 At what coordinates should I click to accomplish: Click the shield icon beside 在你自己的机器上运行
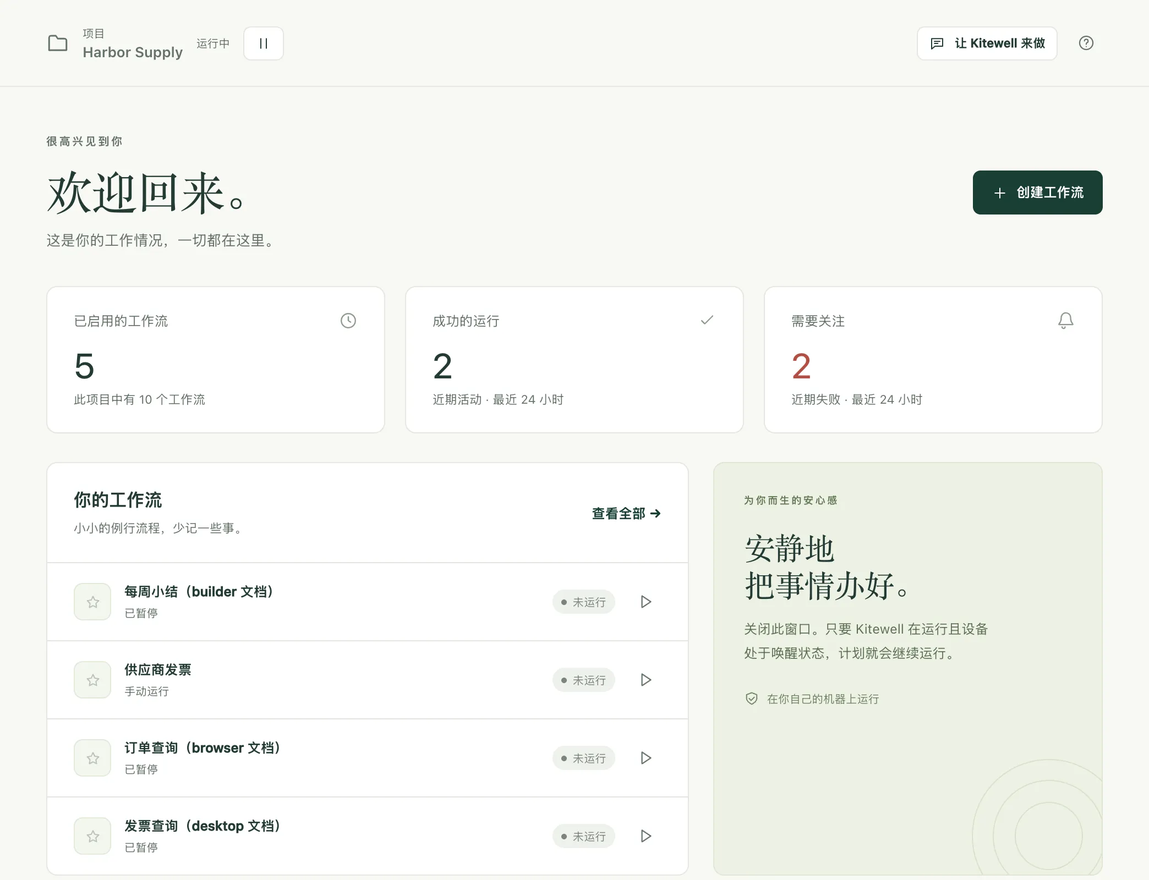pyautogui.click(x=751, y=698)
